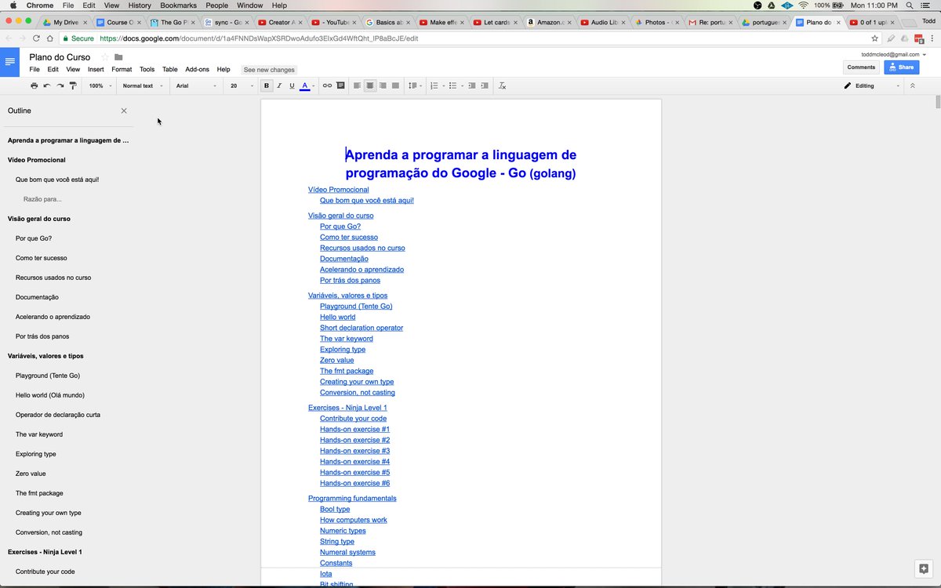Open the Normal text style dropdown

pos(143,85)
